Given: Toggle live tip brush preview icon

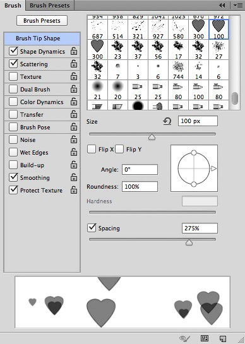Looking at the screenshot, I should 184,338.
